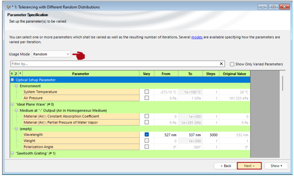The height and width of the screenshot is (176, 294).
Task: Collapse the Environment tree node
Action: pyautogui.click(x=17, y=86)
